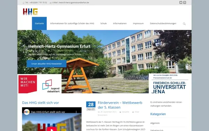
Task: Open the Allgemein category
Action: tap(155, 123)
